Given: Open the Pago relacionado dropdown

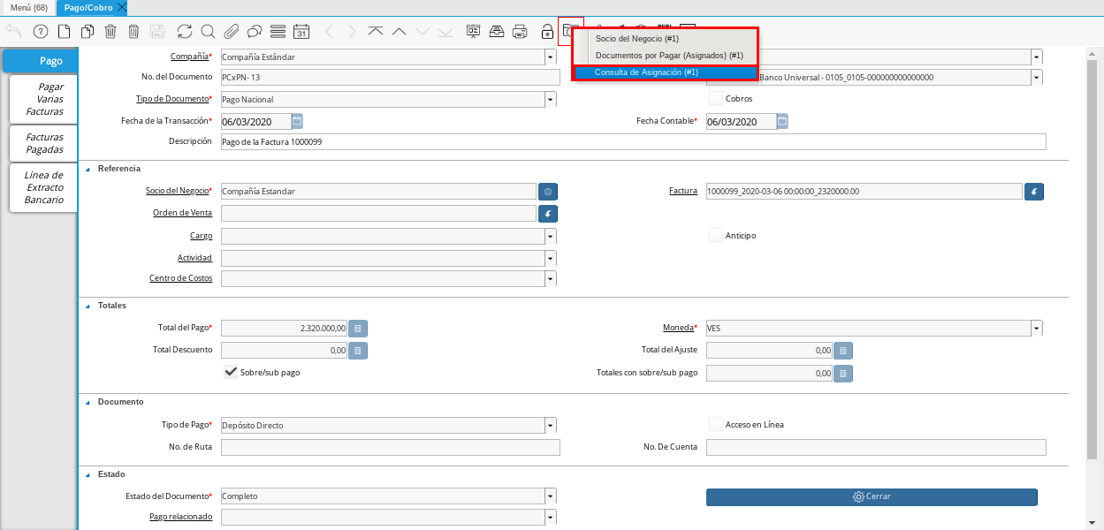Looking at the screenshot, I should coord(551,517).
